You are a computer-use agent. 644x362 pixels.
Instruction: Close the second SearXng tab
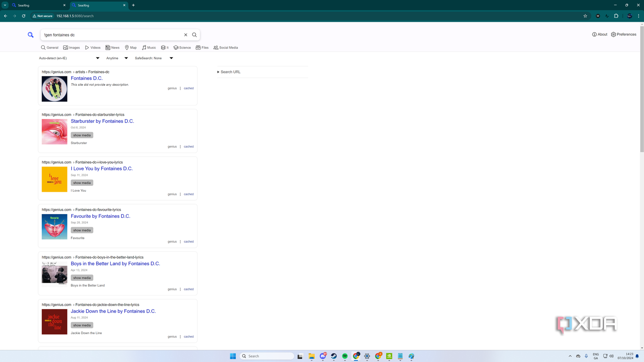[125, 5]
